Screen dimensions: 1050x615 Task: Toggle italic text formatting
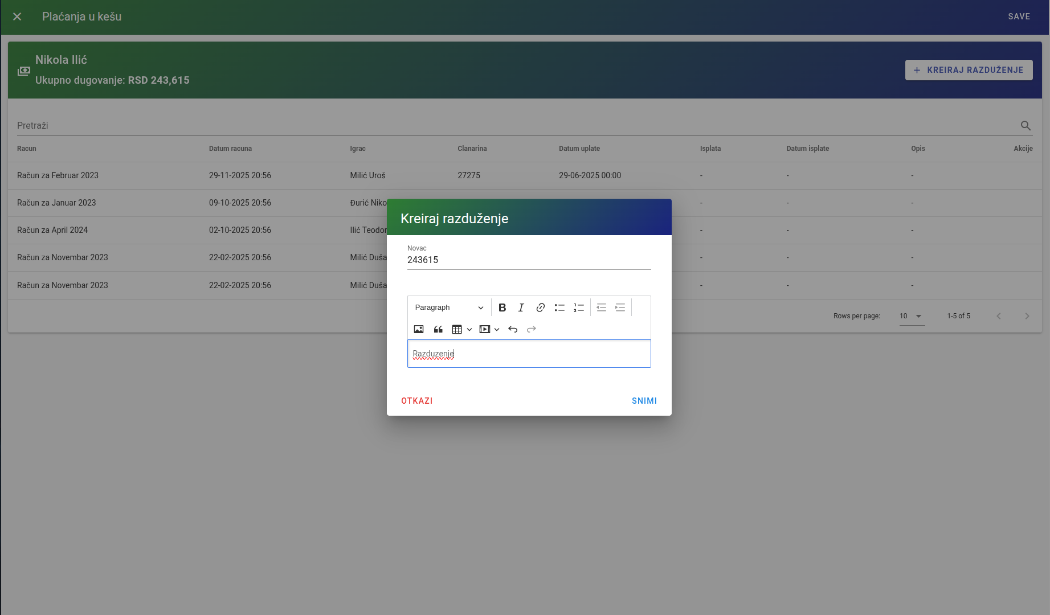[521, 307]
